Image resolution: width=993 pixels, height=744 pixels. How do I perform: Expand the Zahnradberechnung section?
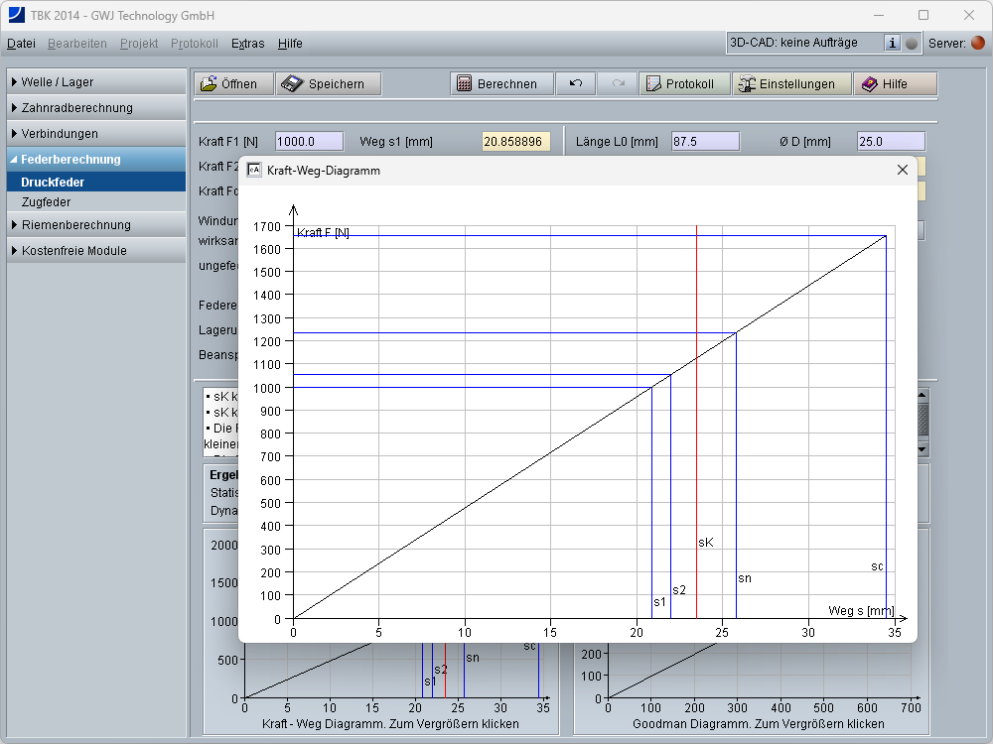[96, 108]
